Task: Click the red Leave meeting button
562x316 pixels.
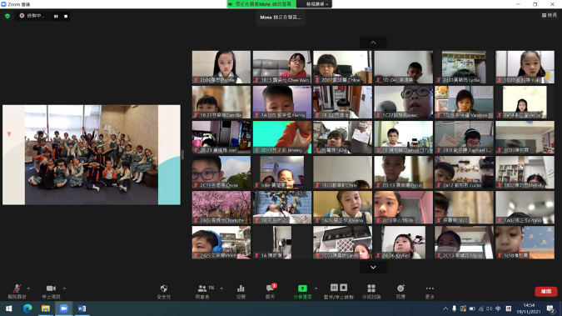Action: [546, 291]
